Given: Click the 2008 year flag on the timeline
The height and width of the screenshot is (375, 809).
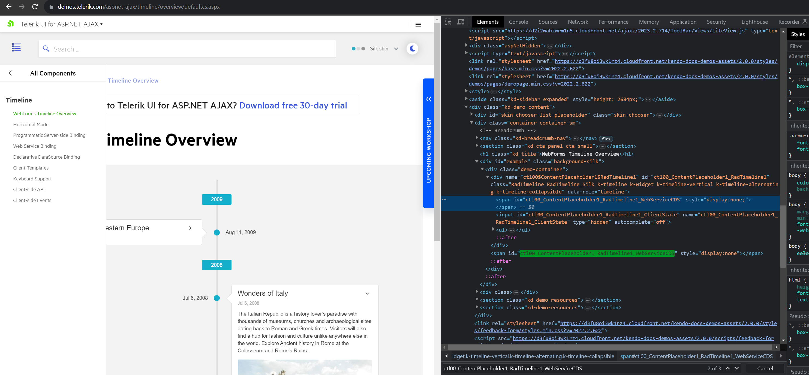Looking at the screenshot, I should coord(216,265).
